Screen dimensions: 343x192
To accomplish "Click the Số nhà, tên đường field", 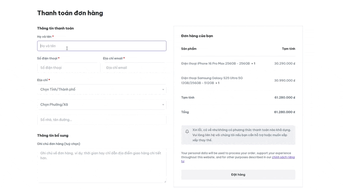I will pos(102,120).
